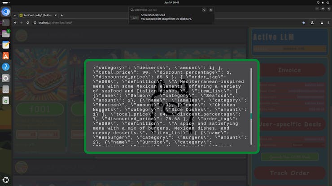This screenshot has height=186, width=332.
Task: Go back to the previous page
Action: tap(15, 23)
